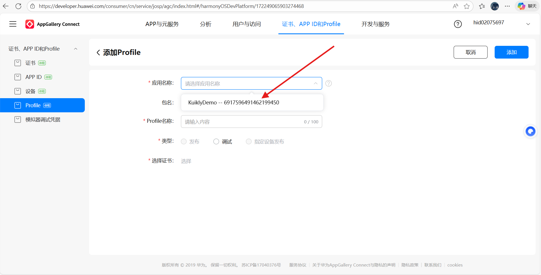Click the AppGallery Connect logo icon
Viewport: 541px width, 275px height.
[30, 24]
